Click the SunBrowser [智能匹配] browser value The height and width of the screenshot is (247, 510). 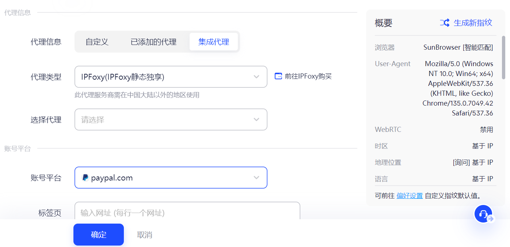coord(458,47)
